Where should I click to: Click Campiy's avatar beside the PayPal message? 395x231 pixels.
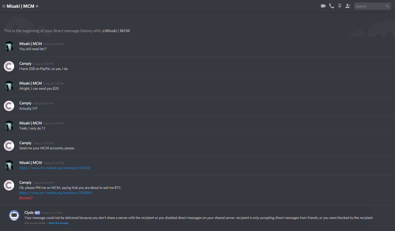coord(9,66)
